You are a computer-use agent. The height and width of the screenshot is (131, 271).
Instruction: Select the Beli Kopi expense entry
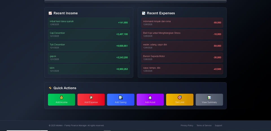pyautogui.click(x=182, y=34)
